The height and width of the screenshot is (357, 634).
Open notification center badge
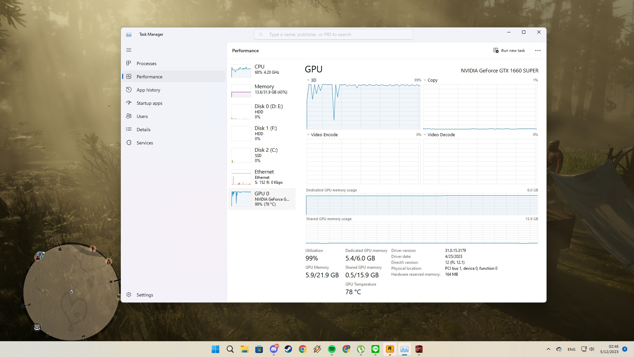(x=625, y=349)
